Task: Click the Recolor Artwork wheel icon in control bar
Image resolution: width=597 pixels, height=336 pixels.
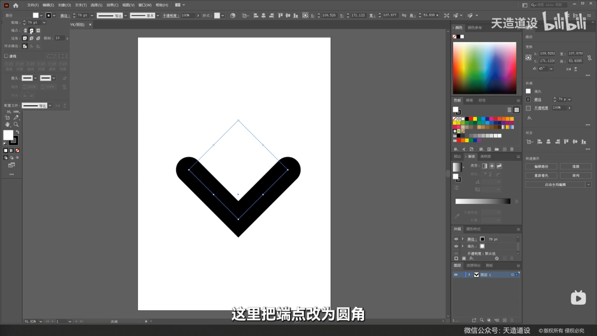Action: coord(233,16)
